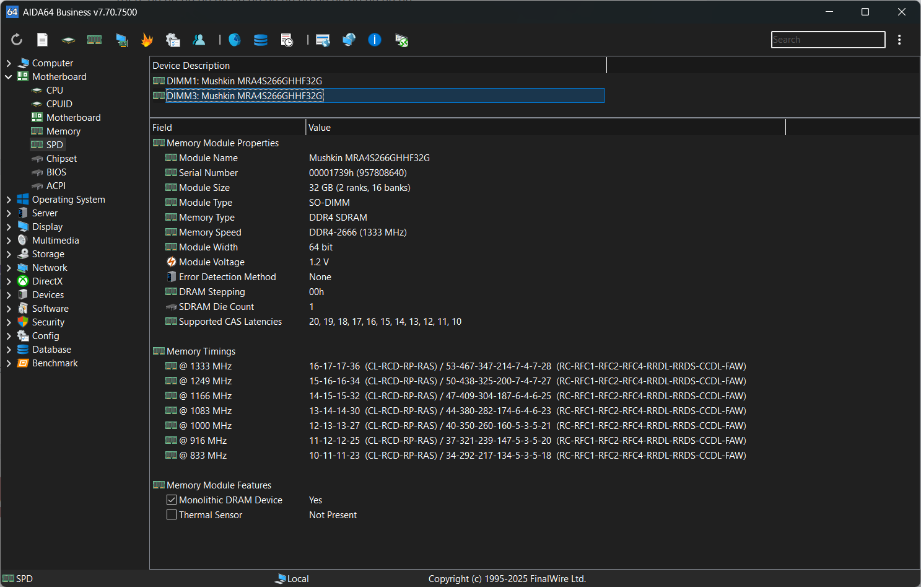Click the SDRAM Die Count chip icon
Screen dimensions: 921x587
click(x=172, y=307)
